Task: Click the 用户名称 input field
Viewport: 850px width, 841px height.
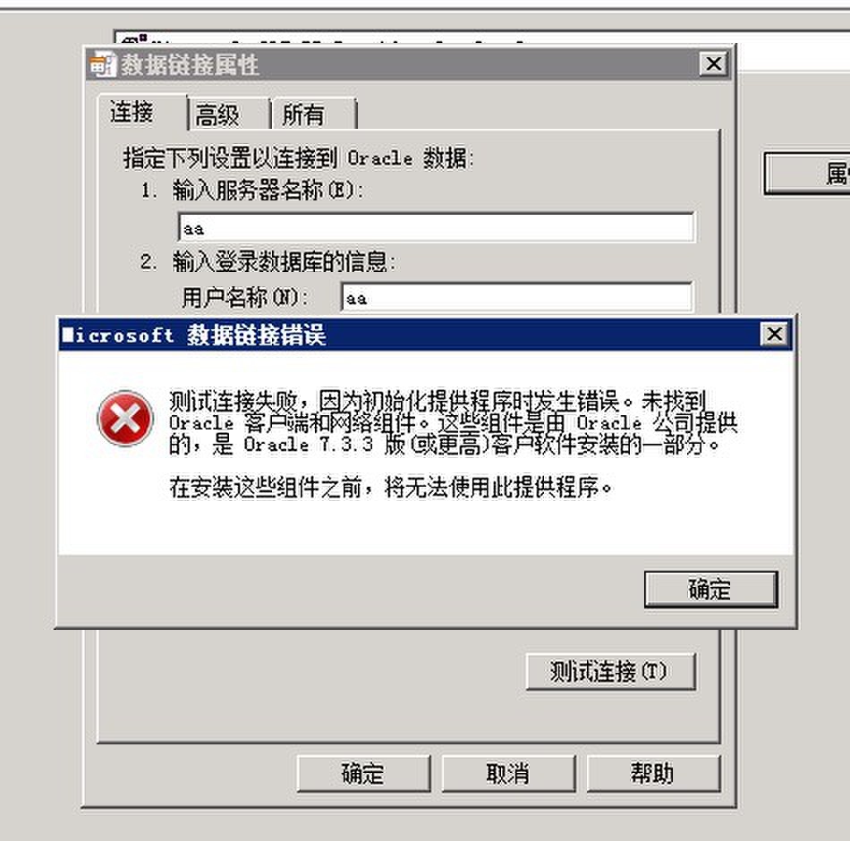Action: pos(516,297)
